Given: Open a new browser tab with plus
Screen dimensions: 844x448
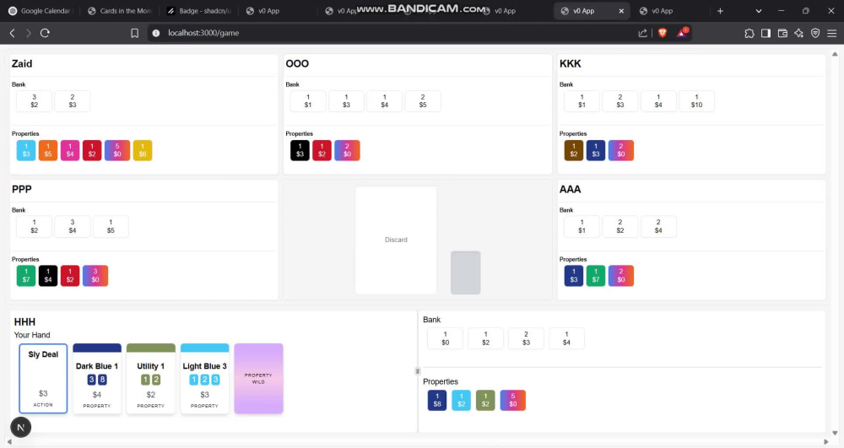Looking at the screenshot, I should tap(720, 11).
